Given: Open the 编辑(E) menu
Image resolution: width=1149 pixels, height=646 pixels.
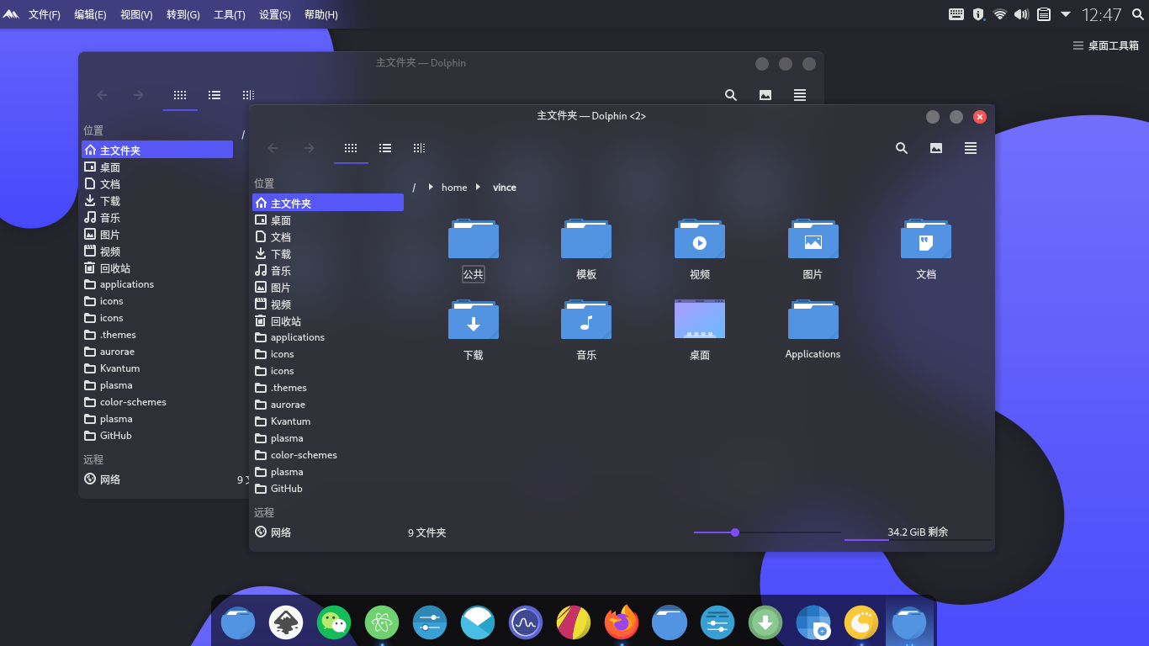Looking at the screenshot, I should tap(90, 14).
